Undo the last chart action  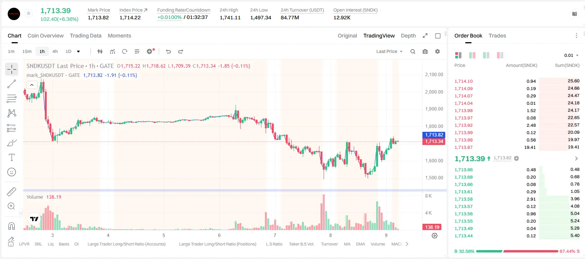coord(168,51)
